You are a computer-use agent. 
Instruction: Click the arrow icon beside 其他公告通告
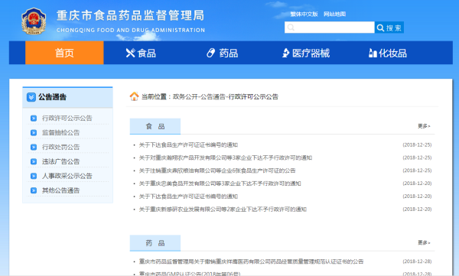[x=34, y=190]
